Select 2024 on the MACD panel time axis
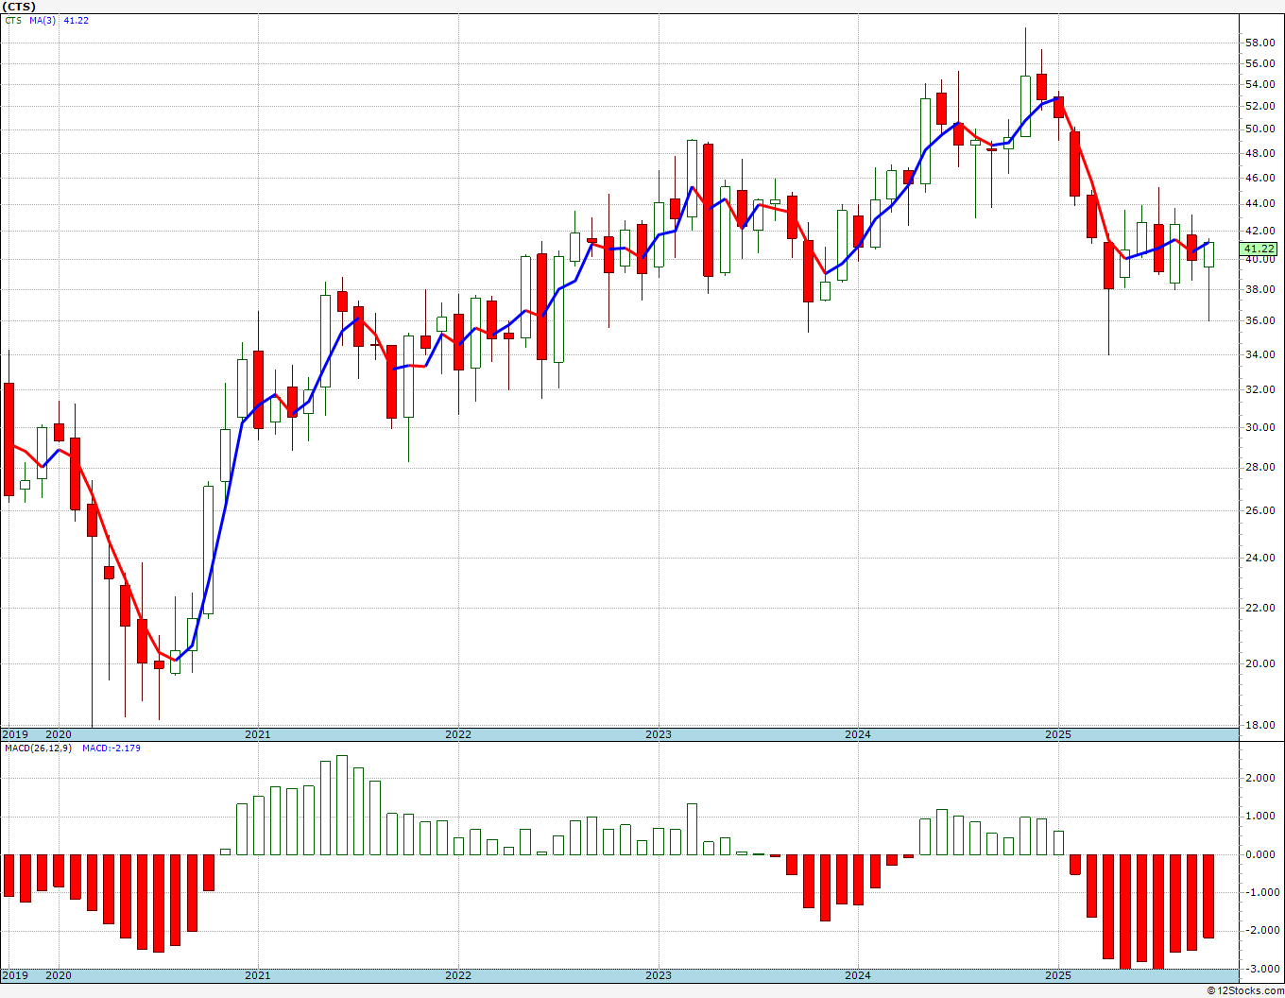Viewport: 1285px width, 998px height. pyautogui.click(x=858, y=975)
